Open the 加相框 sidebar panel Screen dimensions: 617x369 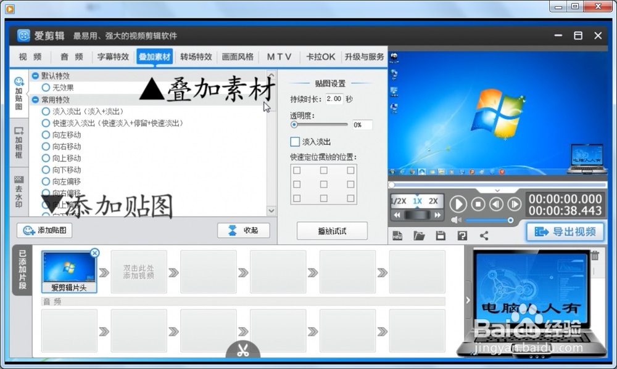pyautogui.click(x=19, y=142)
